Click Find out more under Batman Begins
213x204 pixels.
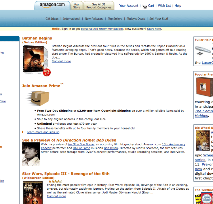[x=61, y=61]
